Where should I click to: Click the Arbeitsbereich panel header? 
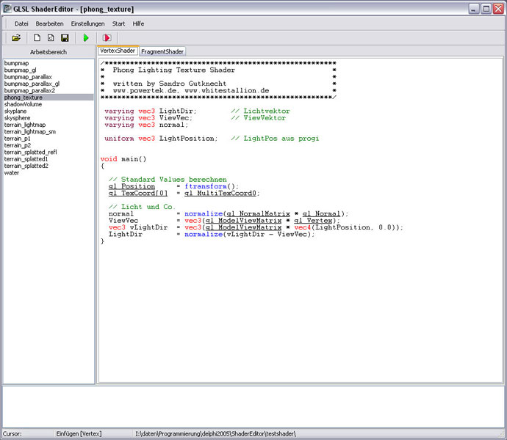pyautogui.click(x=48, y=53)
